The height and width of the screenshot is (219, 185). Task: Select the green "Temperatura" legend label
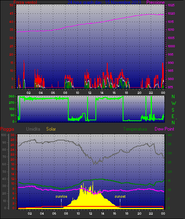[135, 129]
